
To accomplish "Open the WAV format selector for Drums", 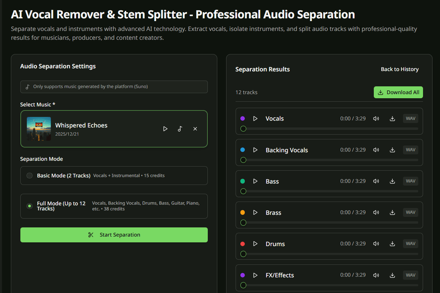I will (x=410, y=244).
